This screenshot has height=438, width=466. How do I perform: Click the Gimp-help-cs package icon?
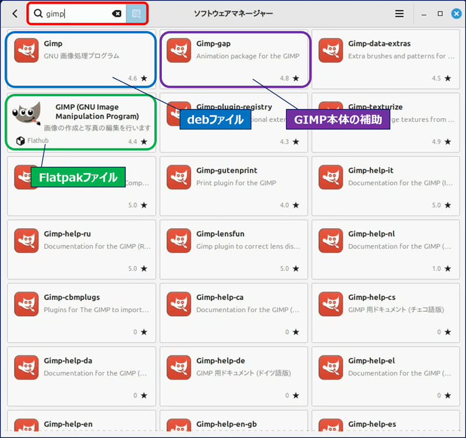(330, 304)
